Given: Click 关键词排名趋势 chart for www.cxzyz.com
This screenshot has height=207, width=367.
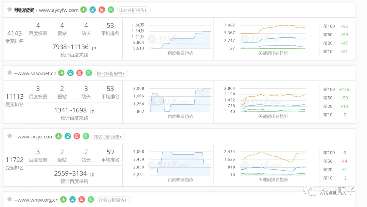Looking at the screenshot, I should point(273,163).
